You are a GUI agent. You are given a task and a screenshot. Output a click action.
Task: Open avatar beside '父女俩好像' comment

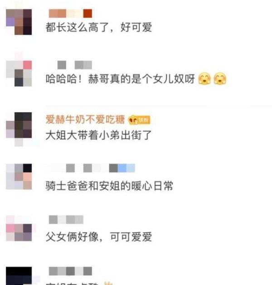coord(19,228)
